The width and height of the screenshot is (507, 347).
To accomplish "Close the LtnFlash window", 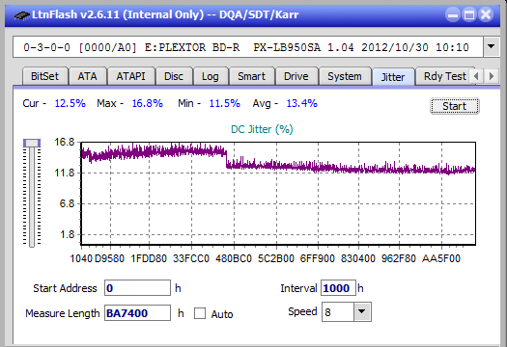I will (x=486, y=14).
